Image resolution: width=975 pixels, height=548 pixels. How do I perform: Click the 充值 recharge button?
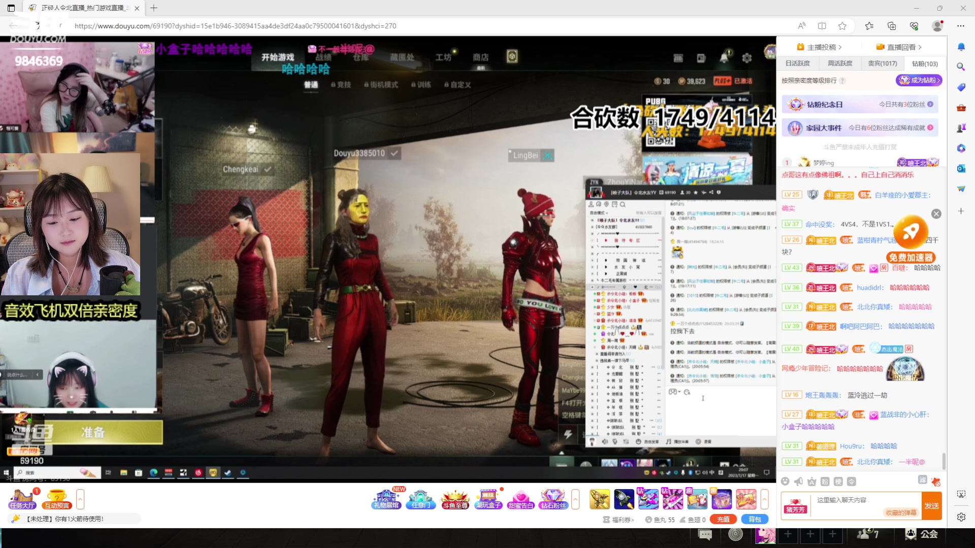click(x=723, y=519)
